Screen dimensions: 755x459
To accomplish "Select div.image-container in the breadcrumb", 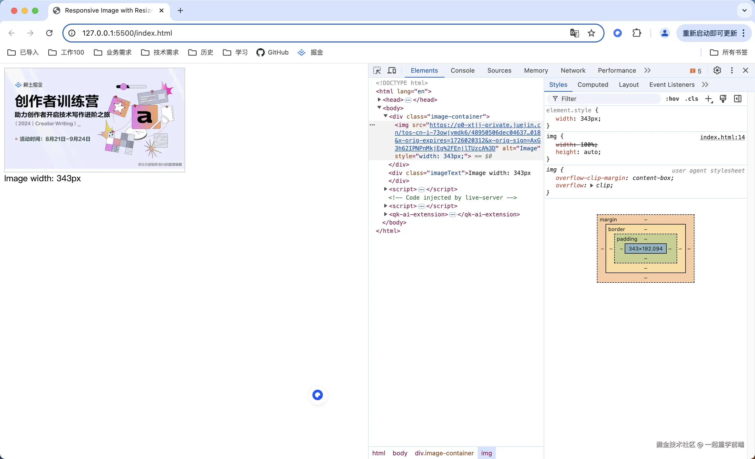I will coord(444,453).
